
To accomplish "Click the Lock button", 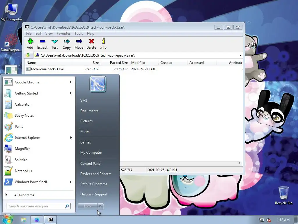I will coord(87,206).
